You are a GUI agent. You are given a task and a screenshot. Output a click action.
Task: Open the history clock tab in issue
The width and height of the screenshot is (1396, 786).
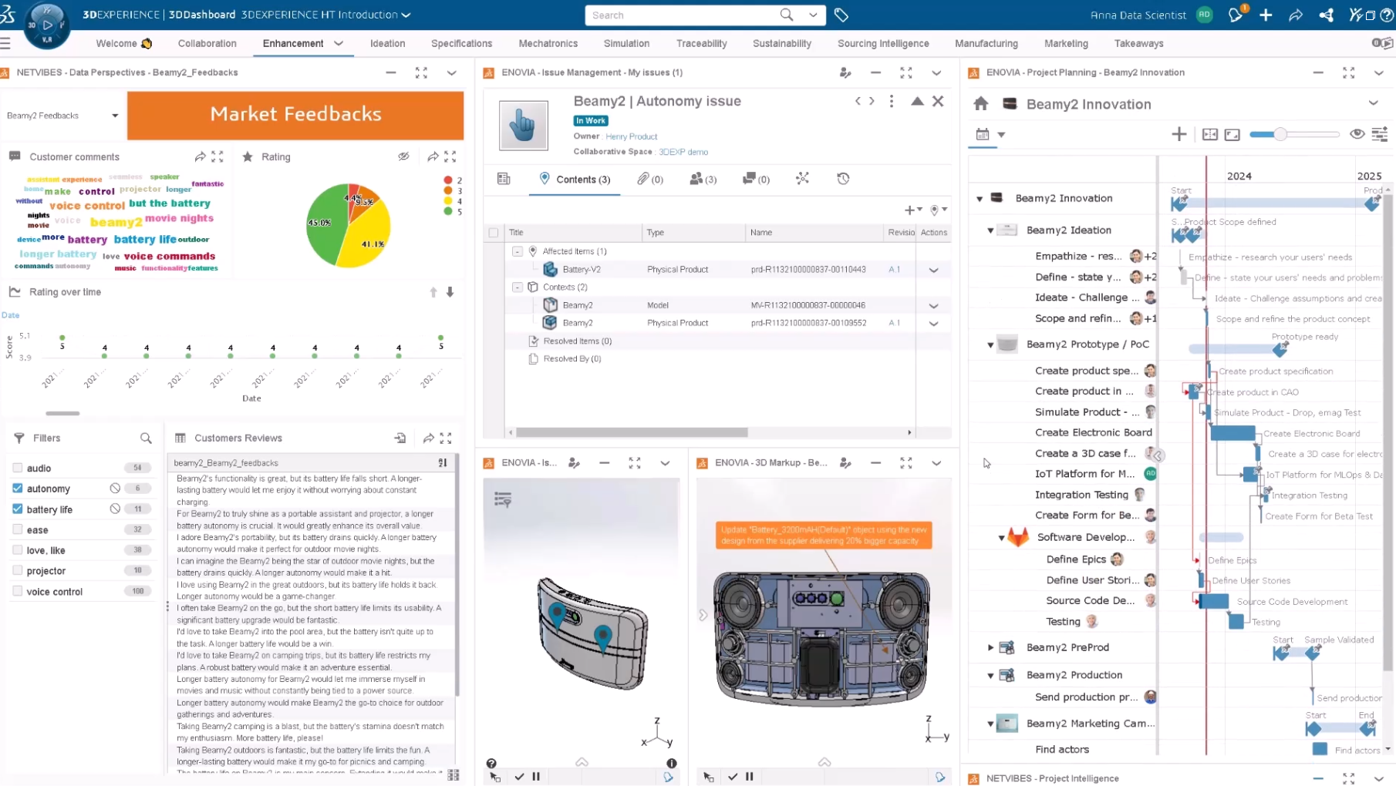click(843, 179)
